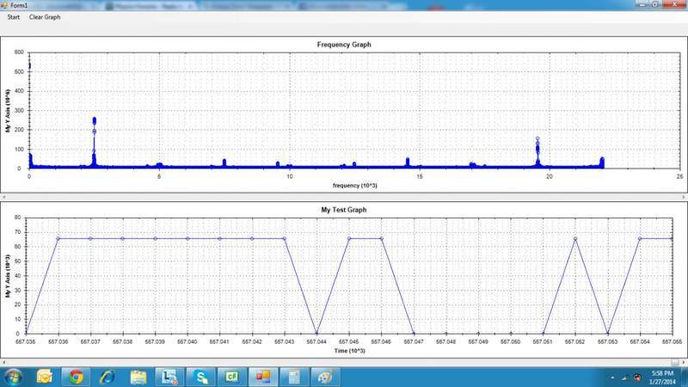Launch Google Chrome from the taskbar
688x387 pixels.
(x=76, y=376)
